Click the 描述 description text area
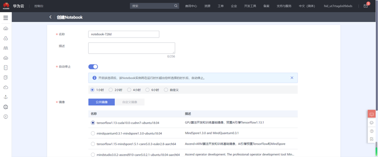378x157 pixels. coord(132,48)
